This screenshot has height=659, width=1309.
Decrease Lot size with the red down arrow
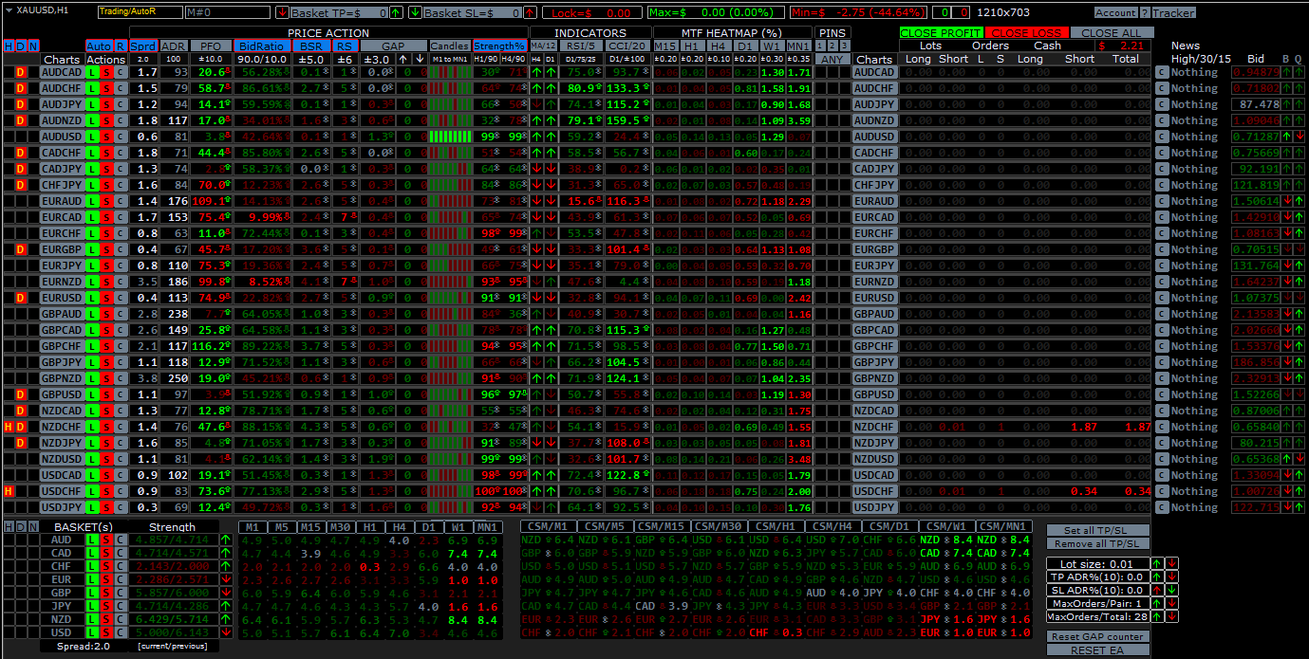[1172, 563]
